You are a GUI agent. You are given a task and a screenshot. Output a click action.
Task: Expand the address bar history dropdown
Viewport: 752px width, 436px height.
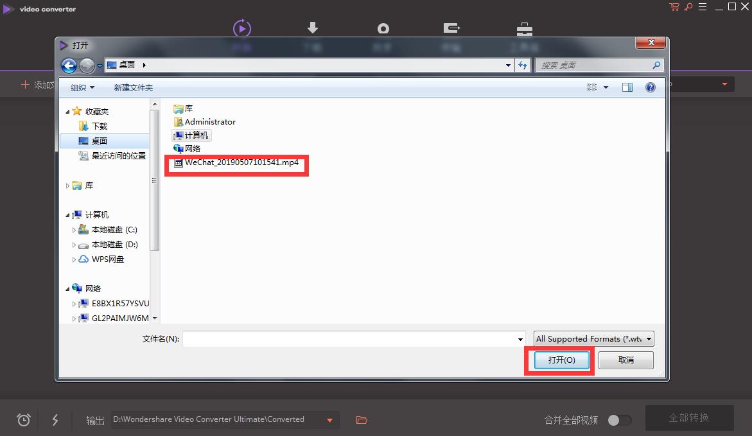(508, 65)
